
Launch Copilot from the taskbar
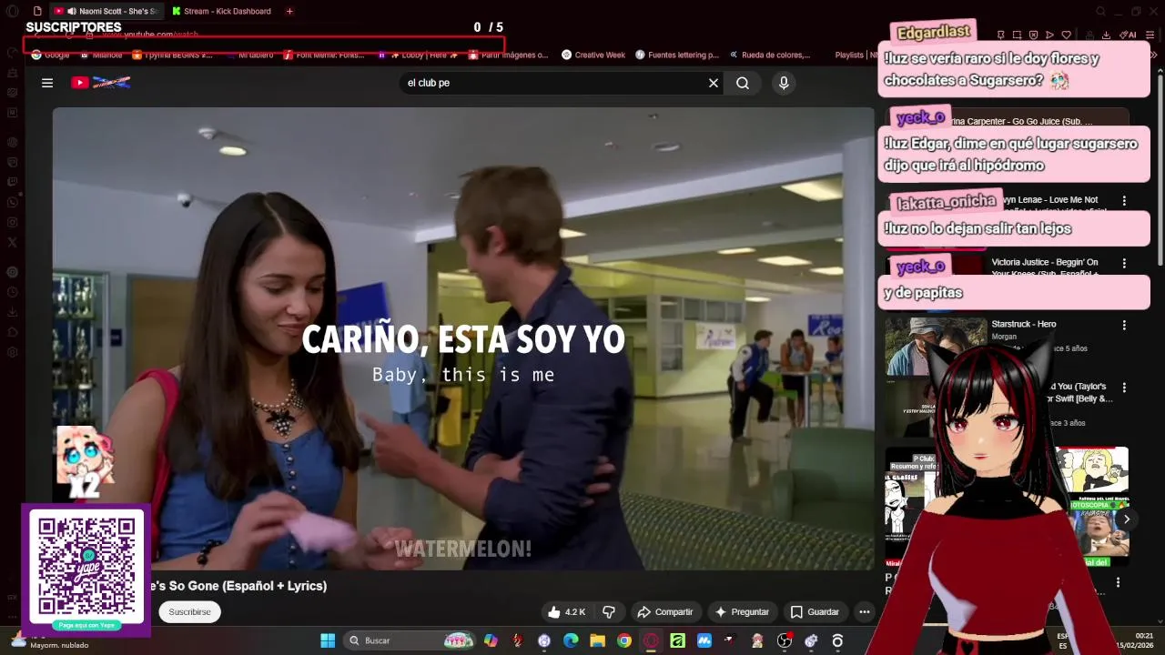point(491,640)
